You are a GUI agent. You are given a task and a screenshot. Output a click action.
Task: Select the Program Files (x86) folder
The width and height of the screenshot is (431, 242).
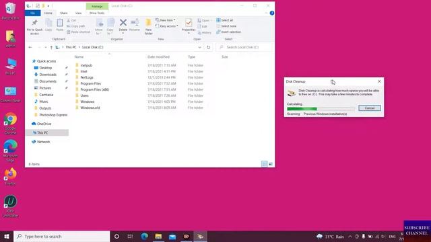click(x=94, y=89)
